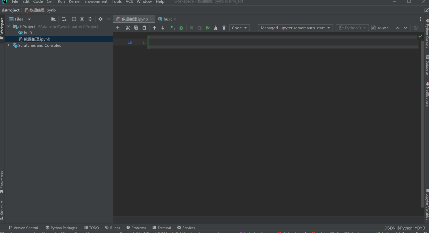Open the Services tool window

pyautogui.click(x=186, y=228)
